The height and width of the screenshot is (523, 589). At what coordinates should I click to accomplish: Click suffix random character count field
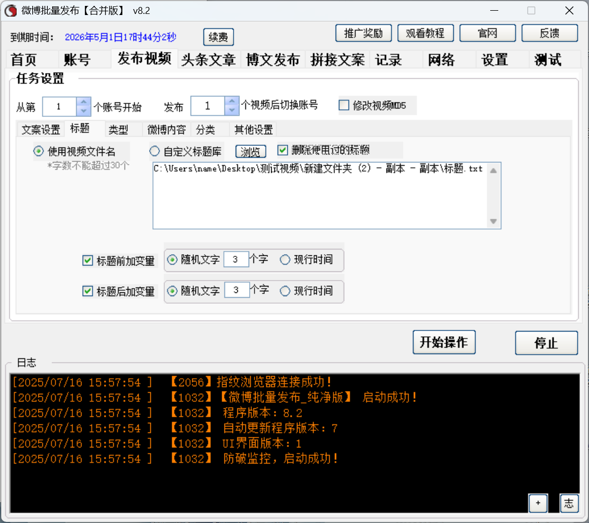point(237,290)
